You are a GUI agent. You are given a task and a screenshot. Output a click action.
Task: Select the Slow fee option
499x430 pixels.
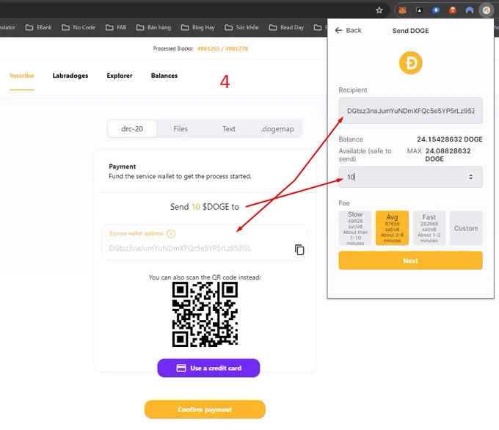pyautogui.click(x=355, y=228)
